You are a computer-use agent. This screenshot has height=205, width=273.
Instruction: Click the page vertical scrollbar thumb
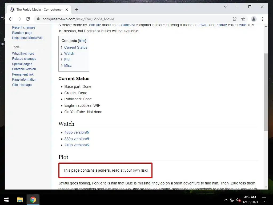(266, 92)
